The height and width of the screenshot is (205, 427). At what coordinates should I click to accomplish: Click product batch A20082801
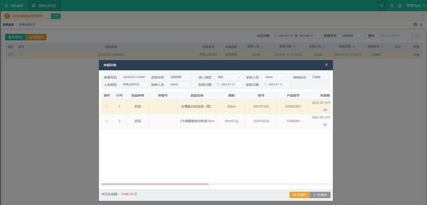[293, 107]
